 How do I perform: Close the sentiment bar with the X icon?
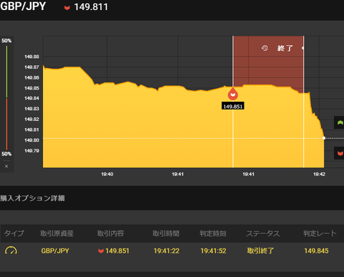(x=6, y=166)
